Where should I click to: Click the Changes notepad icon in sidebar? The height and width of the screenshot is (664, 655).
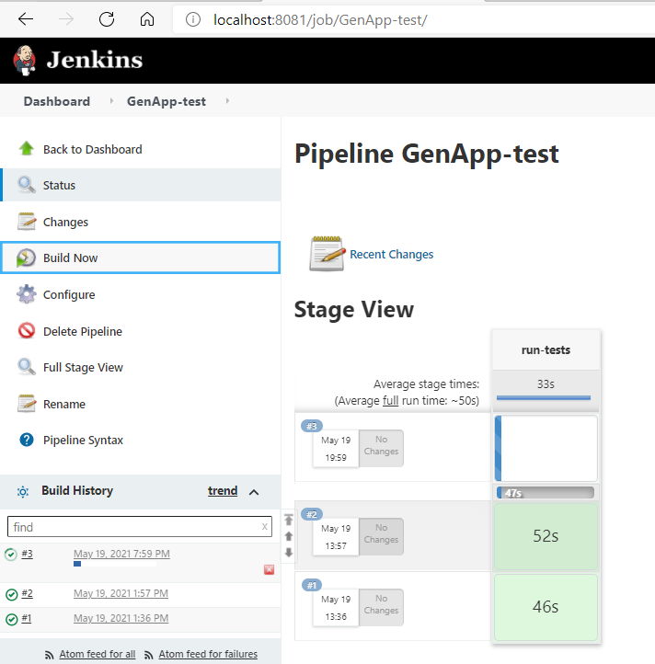click(x=27, y=222)
